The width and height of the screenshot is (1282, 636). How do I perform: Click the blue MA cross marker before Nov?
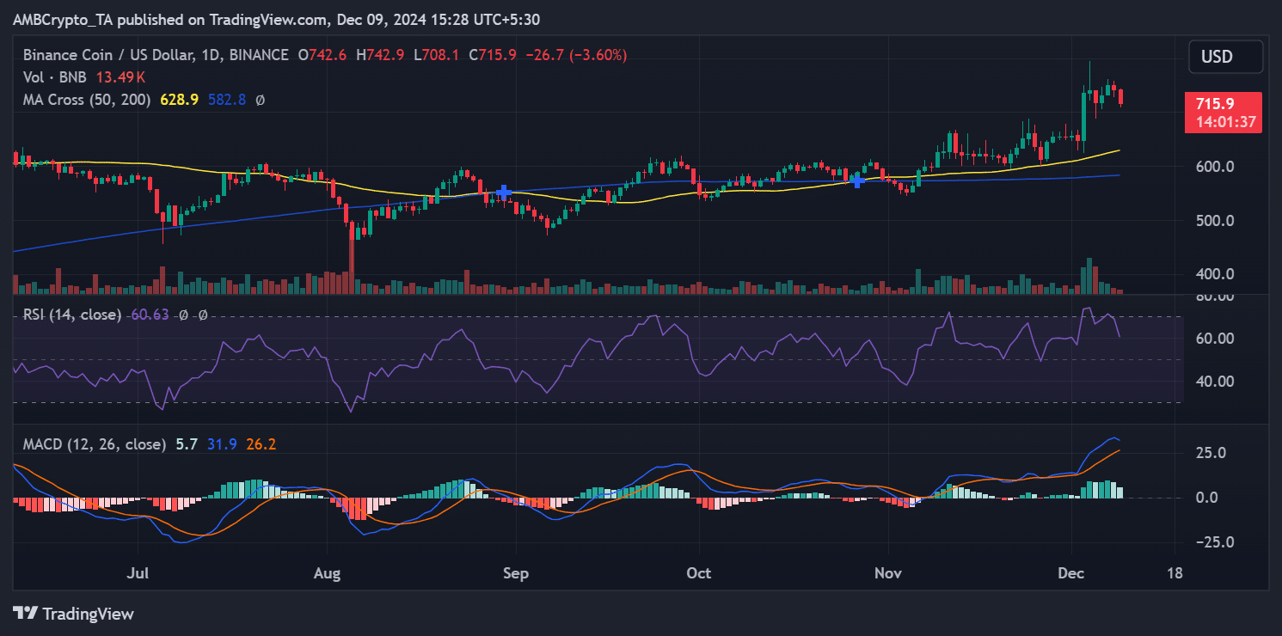(x=856, y=180)
